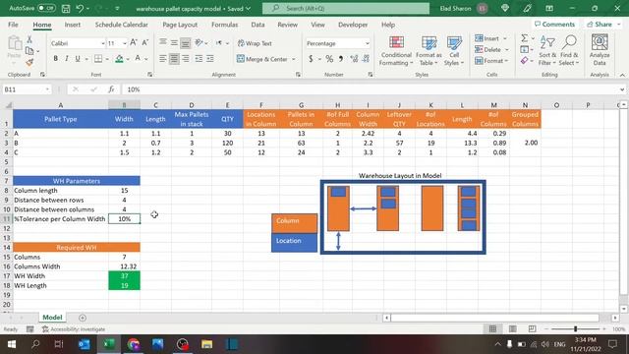Click the Decrease Decimal icon
629x354 pixels.
point(366,59)
